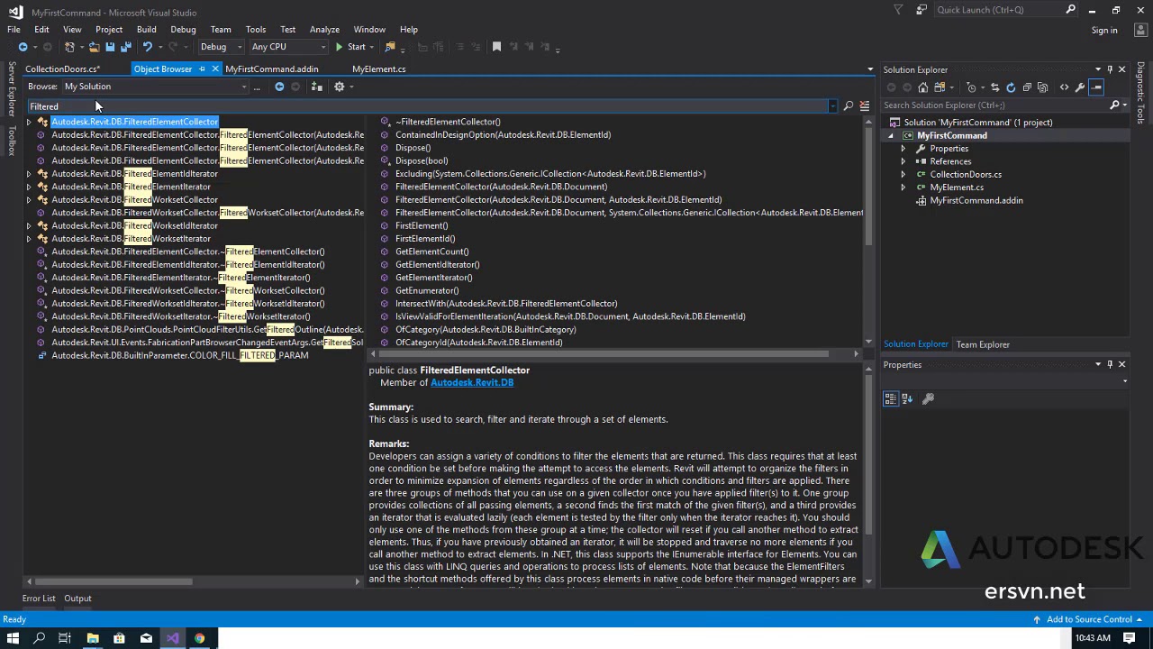Open File Explorer from the Windows taskbar
Screen dimensions: 1153x649
click(92, 638)
